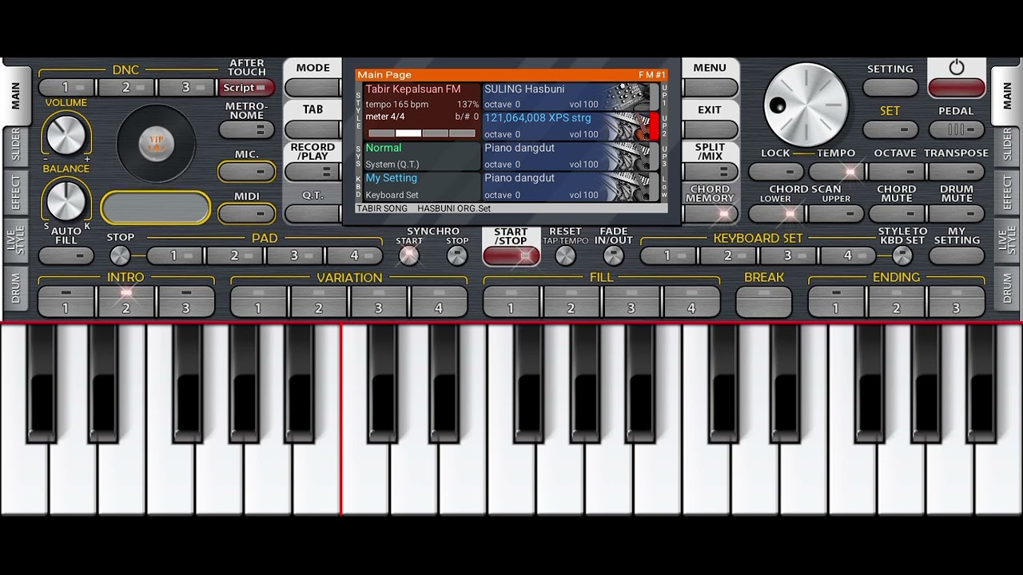
Task: Tap the Style to KBD Set round button
Action: [902, 256]
